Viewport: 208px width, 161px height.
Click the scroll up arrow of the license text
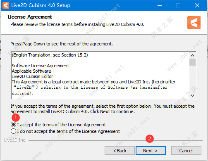[192, 55]
